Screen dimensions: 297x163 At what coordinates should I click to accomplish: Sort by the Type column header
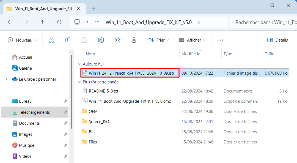pyautogui.click(x=228, y=54)
